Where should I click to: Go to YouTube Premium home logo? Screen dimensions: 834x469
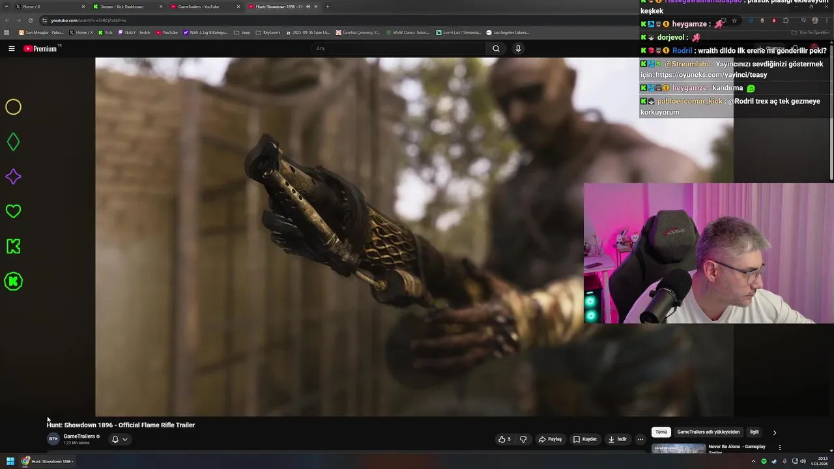tap(42, 48)
